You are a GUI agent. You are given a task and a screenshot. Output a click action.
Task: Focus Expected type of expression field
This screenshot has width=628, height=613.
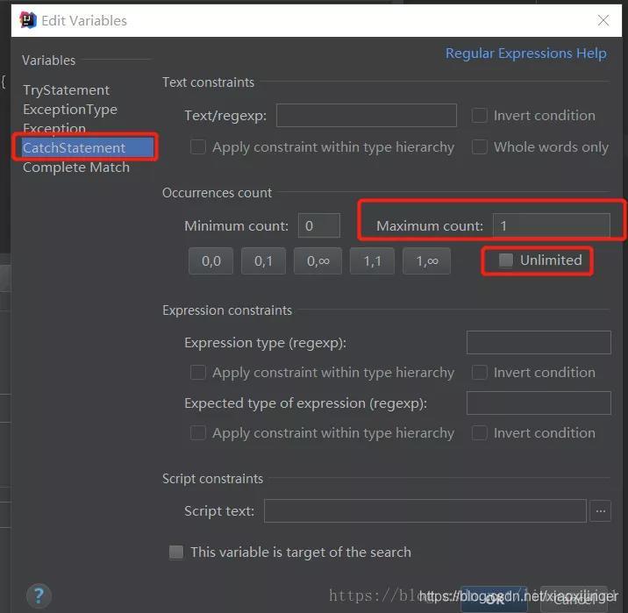pos(539,403)
